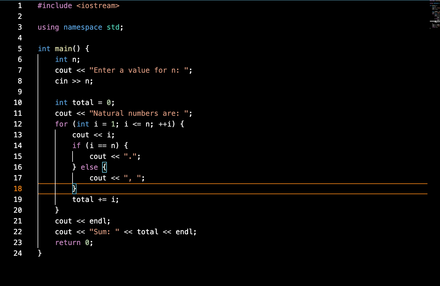The width and height of the screenshot is (440, 286).
Task: Select the else keyword on line 16
Action: 89,167
